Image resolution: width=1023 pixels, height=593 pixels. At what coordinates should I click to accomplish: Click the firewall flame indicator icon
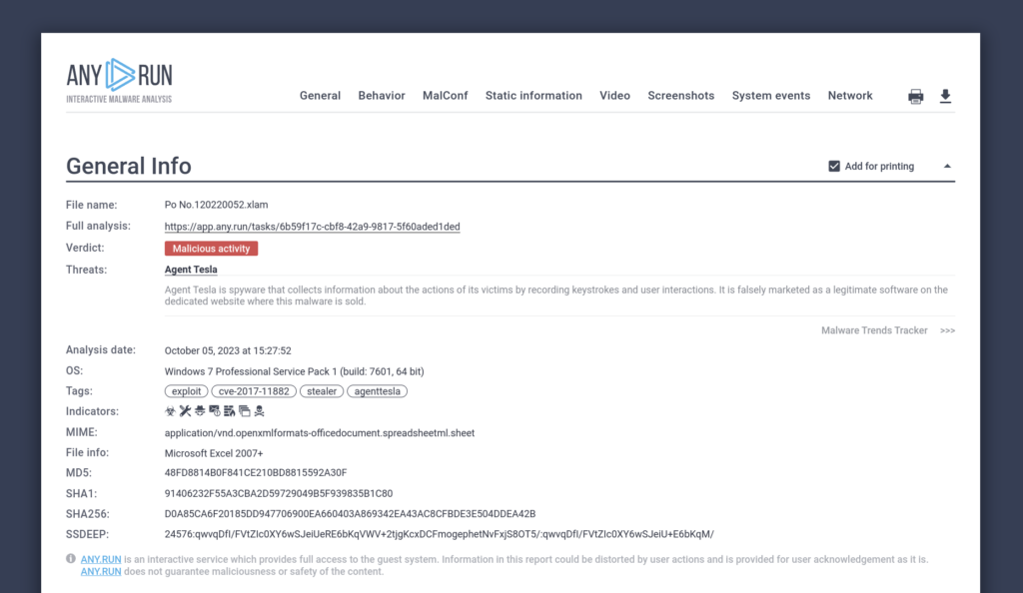229,411
